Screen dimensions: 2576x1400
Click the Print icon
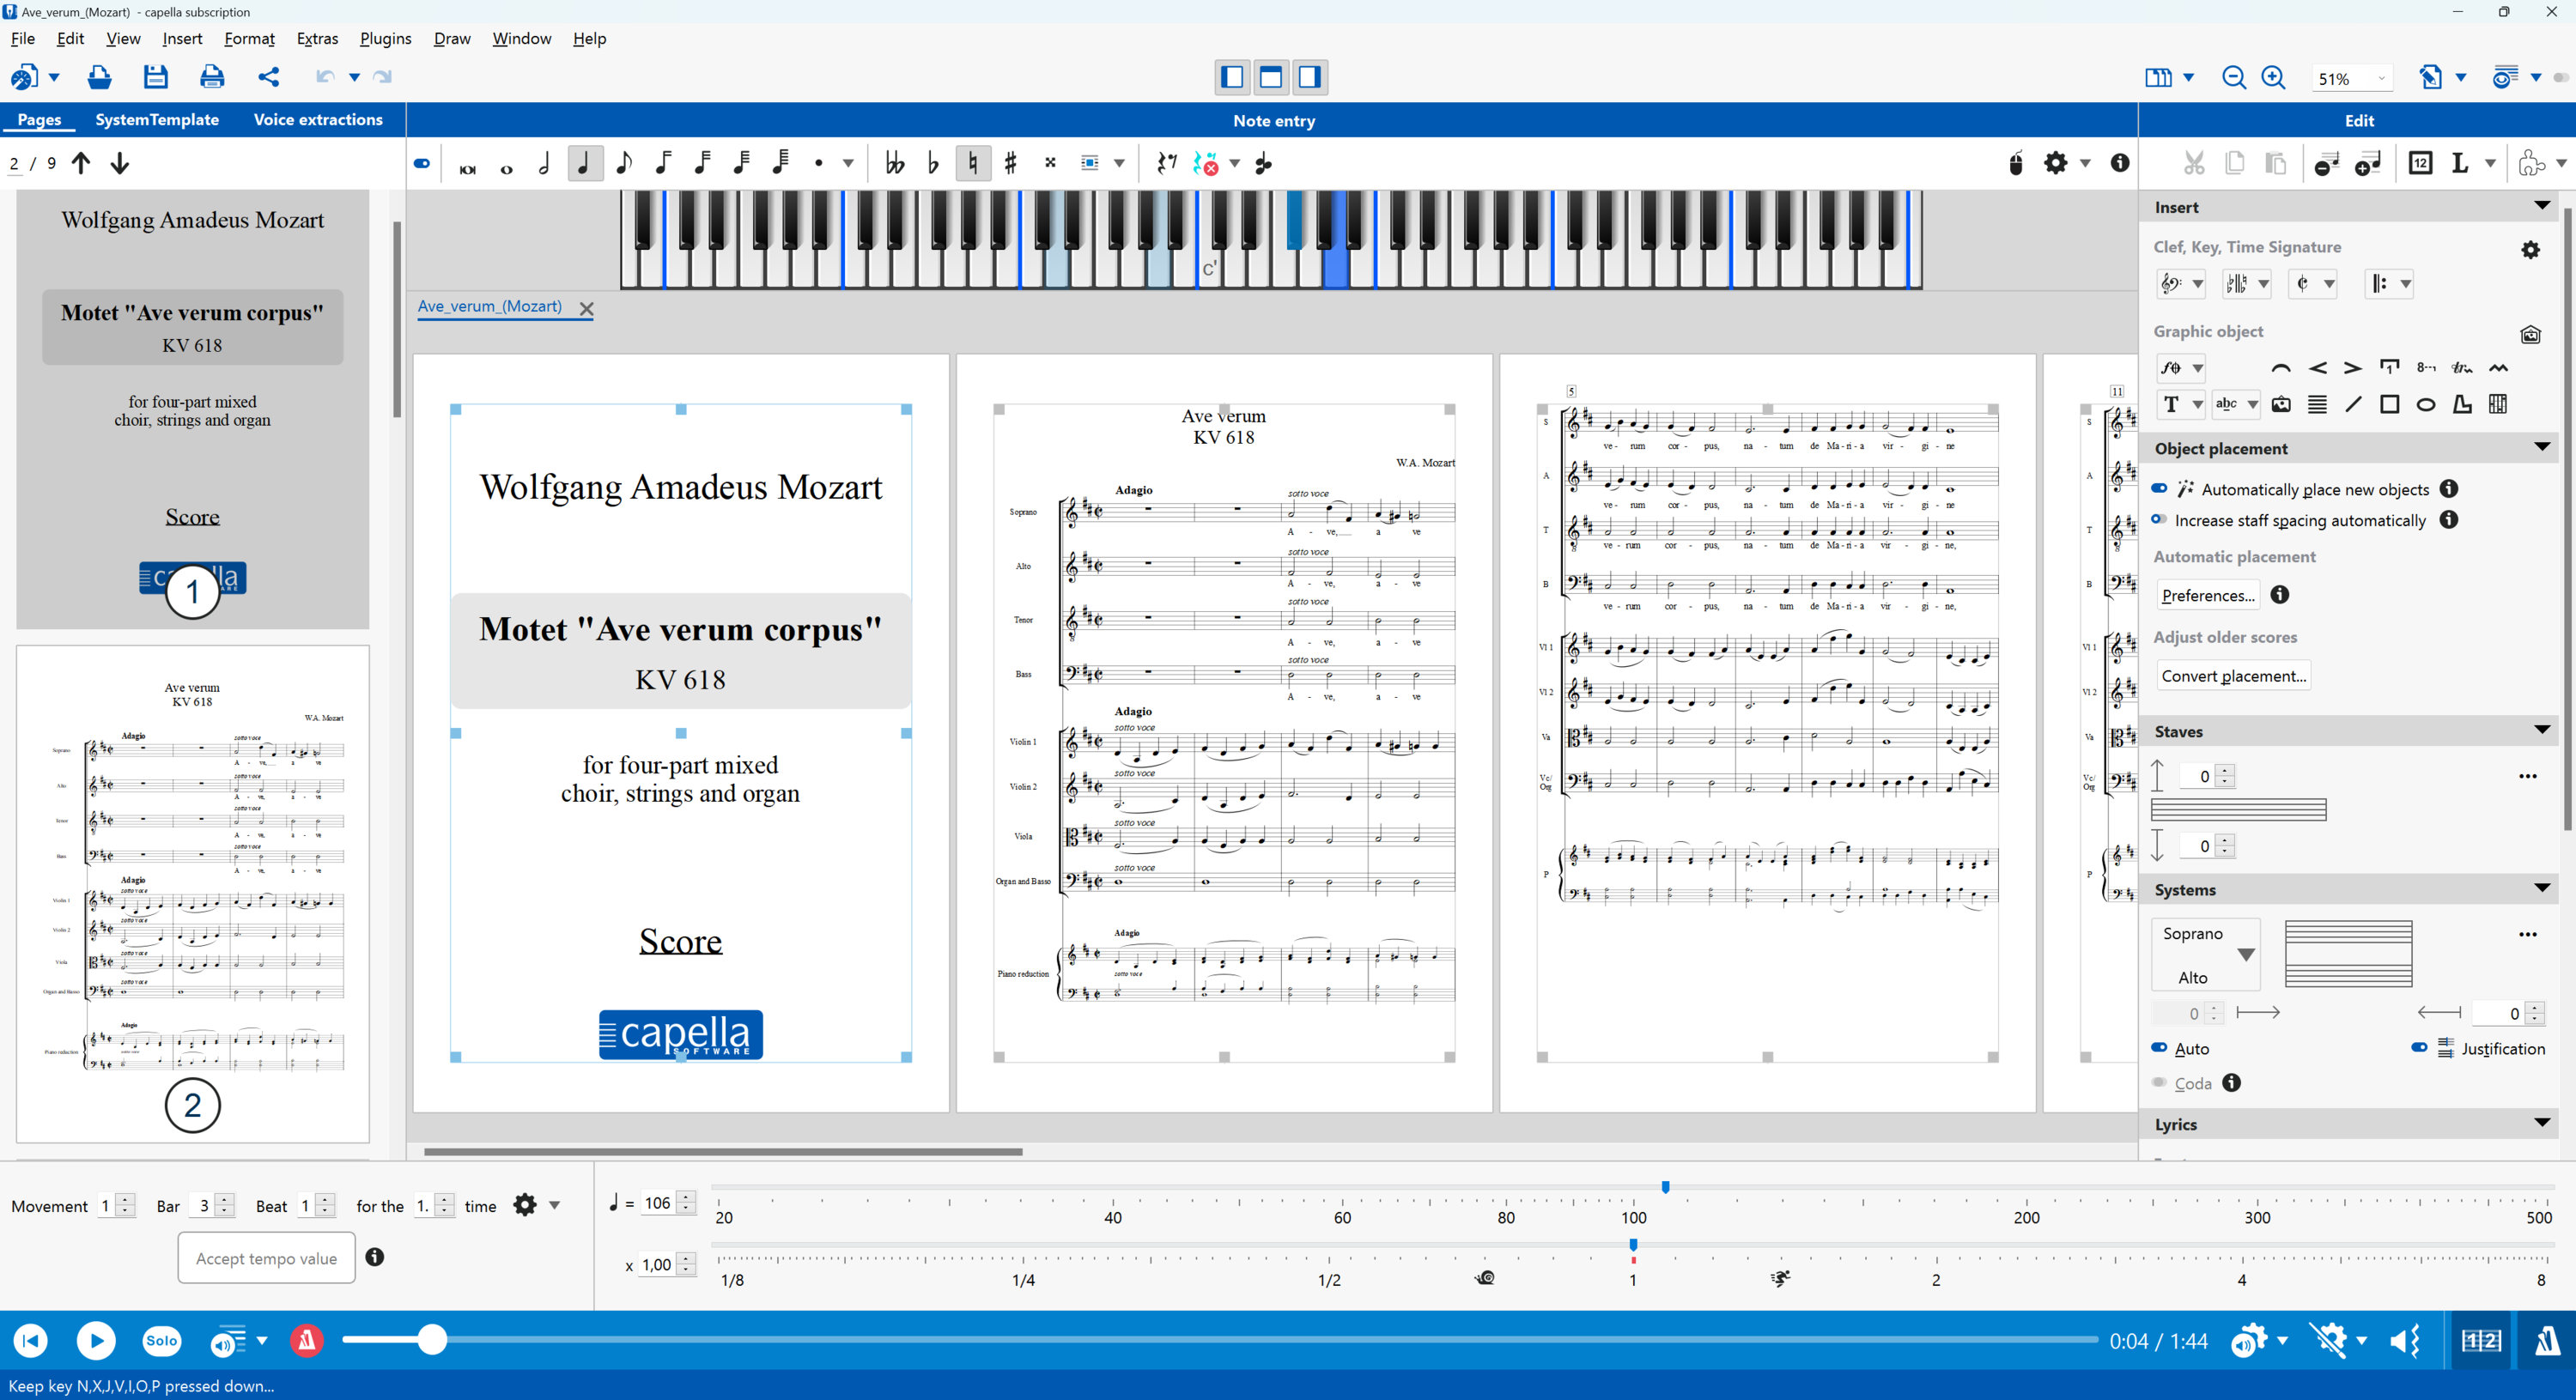point(212,77)
